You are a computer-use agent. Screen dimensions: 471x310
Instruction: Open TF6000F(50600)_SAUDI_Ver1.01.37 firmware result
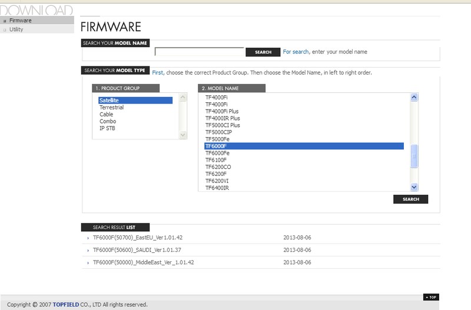(x=137, y=250)
